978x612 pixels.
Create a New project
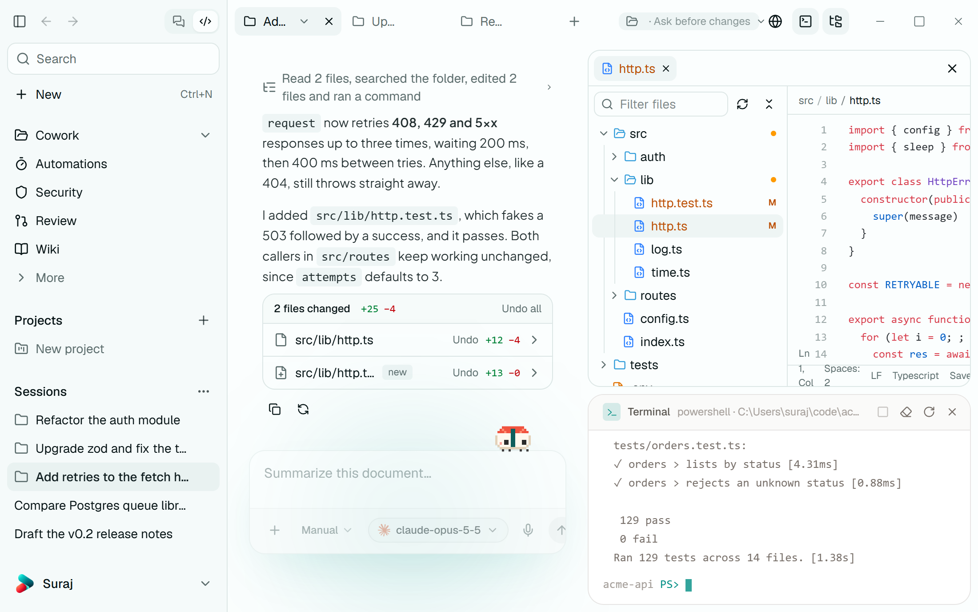coord(113,349)
